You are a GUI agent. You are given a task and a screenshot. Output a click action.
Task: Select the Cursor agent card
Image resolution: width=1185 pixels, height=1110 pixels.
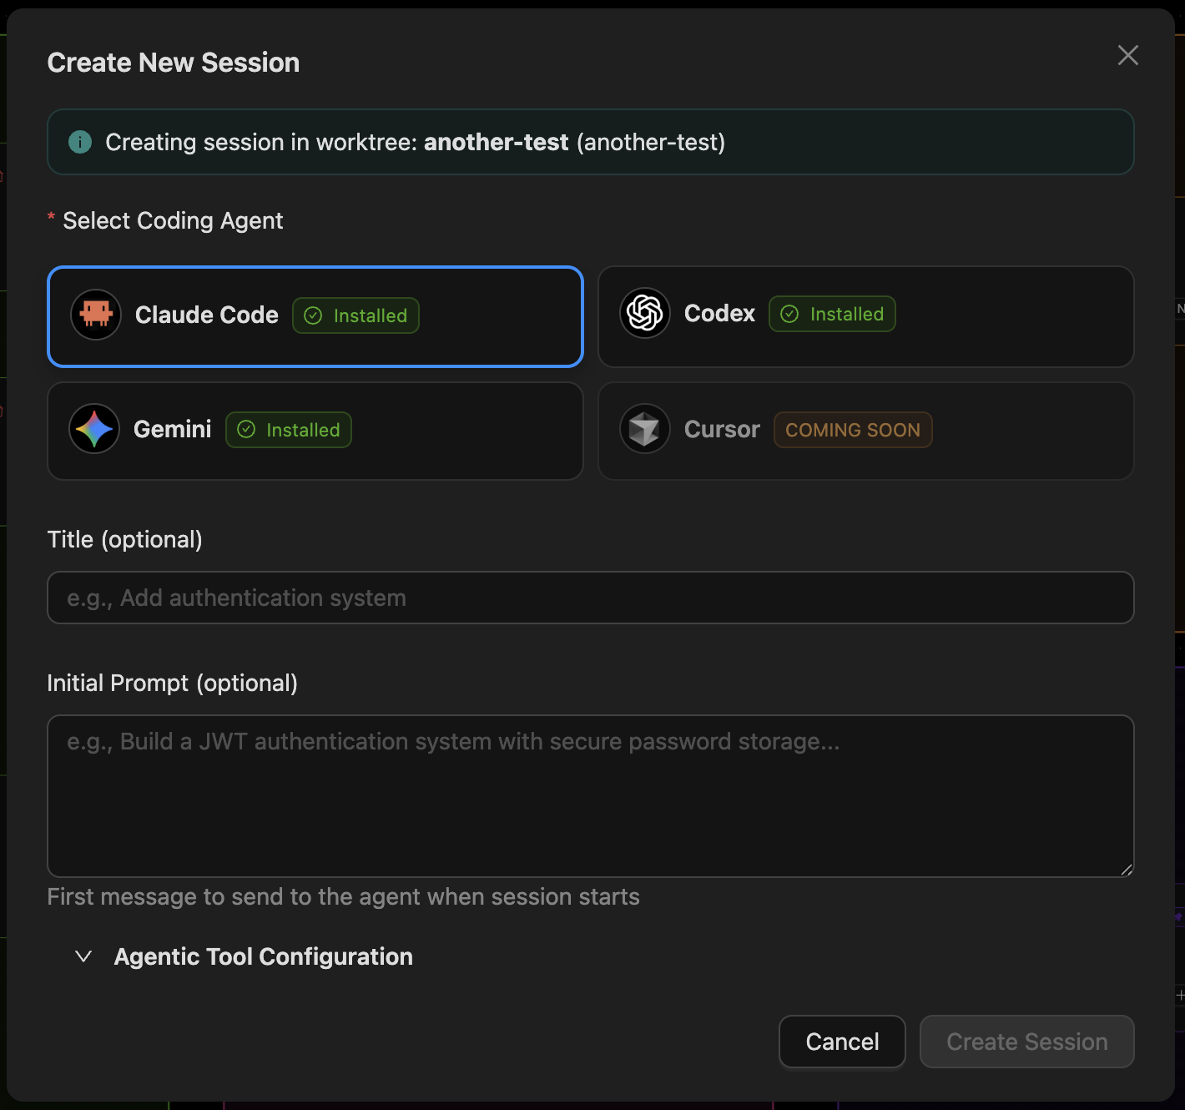(x=865, y=431)
